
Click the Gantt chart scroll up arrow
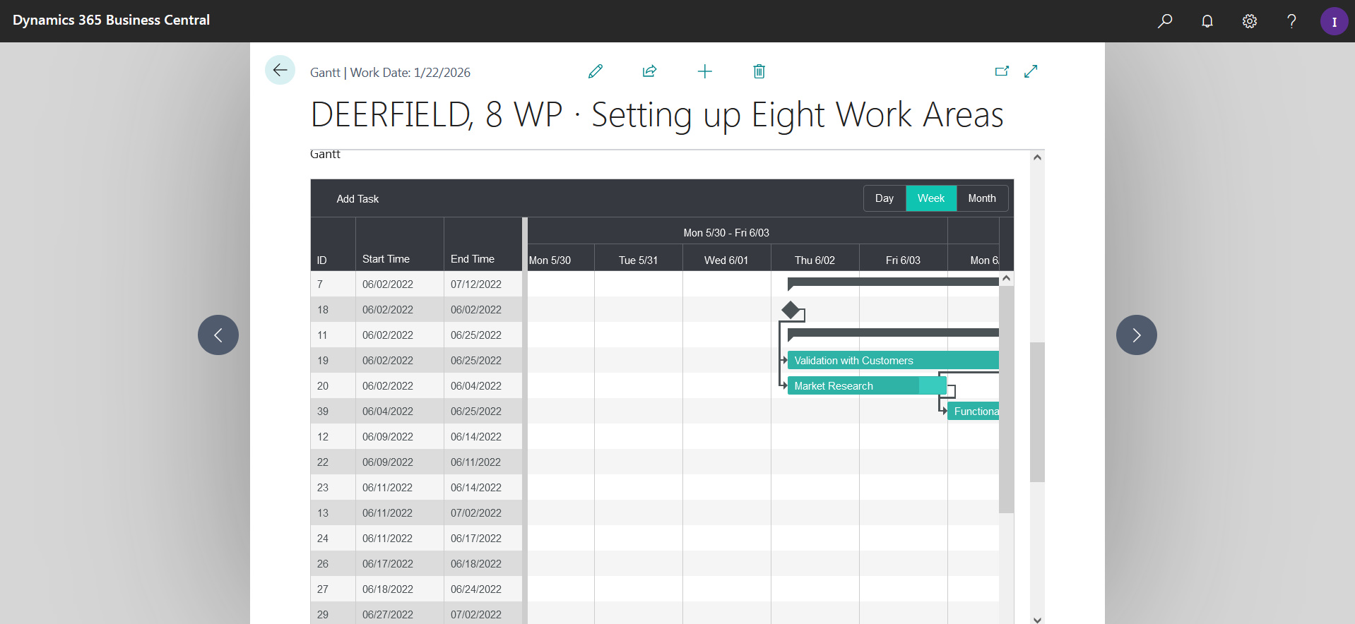(1007, 279)
